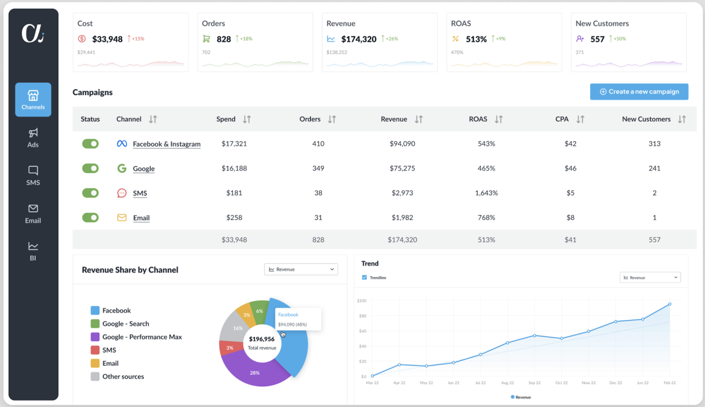Image resolution: width=705 pixels, height=407 pixels.
Task: Open Revenue dropdown in Revenue Share panel
Action: click(x=301, y=269)
